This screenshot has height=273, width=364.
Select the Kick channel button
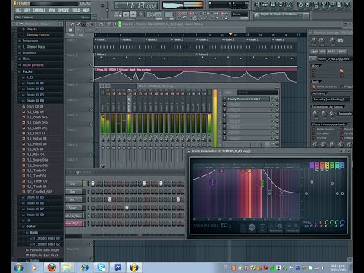pyautogui.click(x=74, y=184)
